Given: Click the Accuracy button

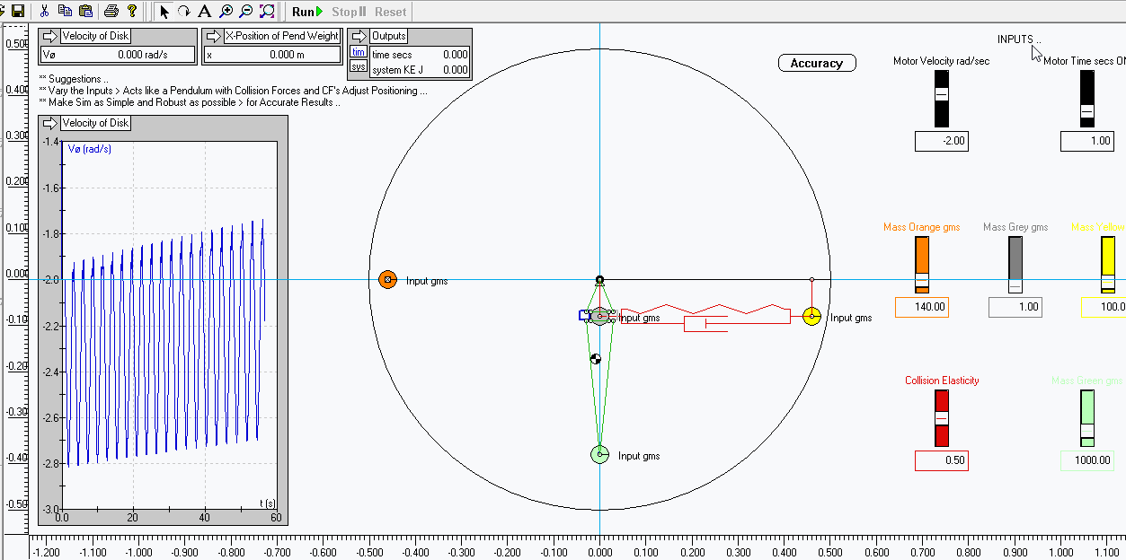Looking at the screenshot, I should point(817,63).
